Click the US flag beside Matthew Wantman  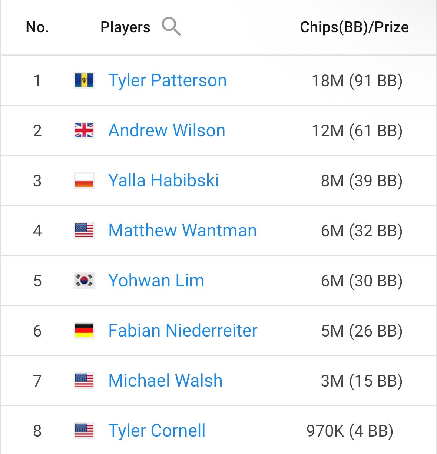point(84,231)
